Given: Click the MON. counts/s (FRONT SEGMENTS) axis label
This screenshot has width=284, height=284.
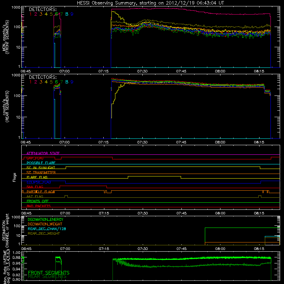Looking at the screenshot, I should tap(6, 37).
